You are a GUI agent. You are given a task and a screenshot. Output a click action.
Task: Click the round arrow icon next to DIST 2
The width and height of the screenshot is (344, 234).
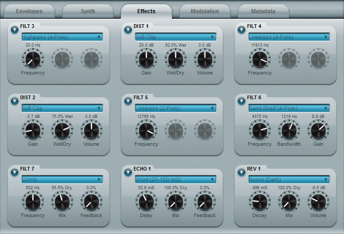[x=15, y=101]
